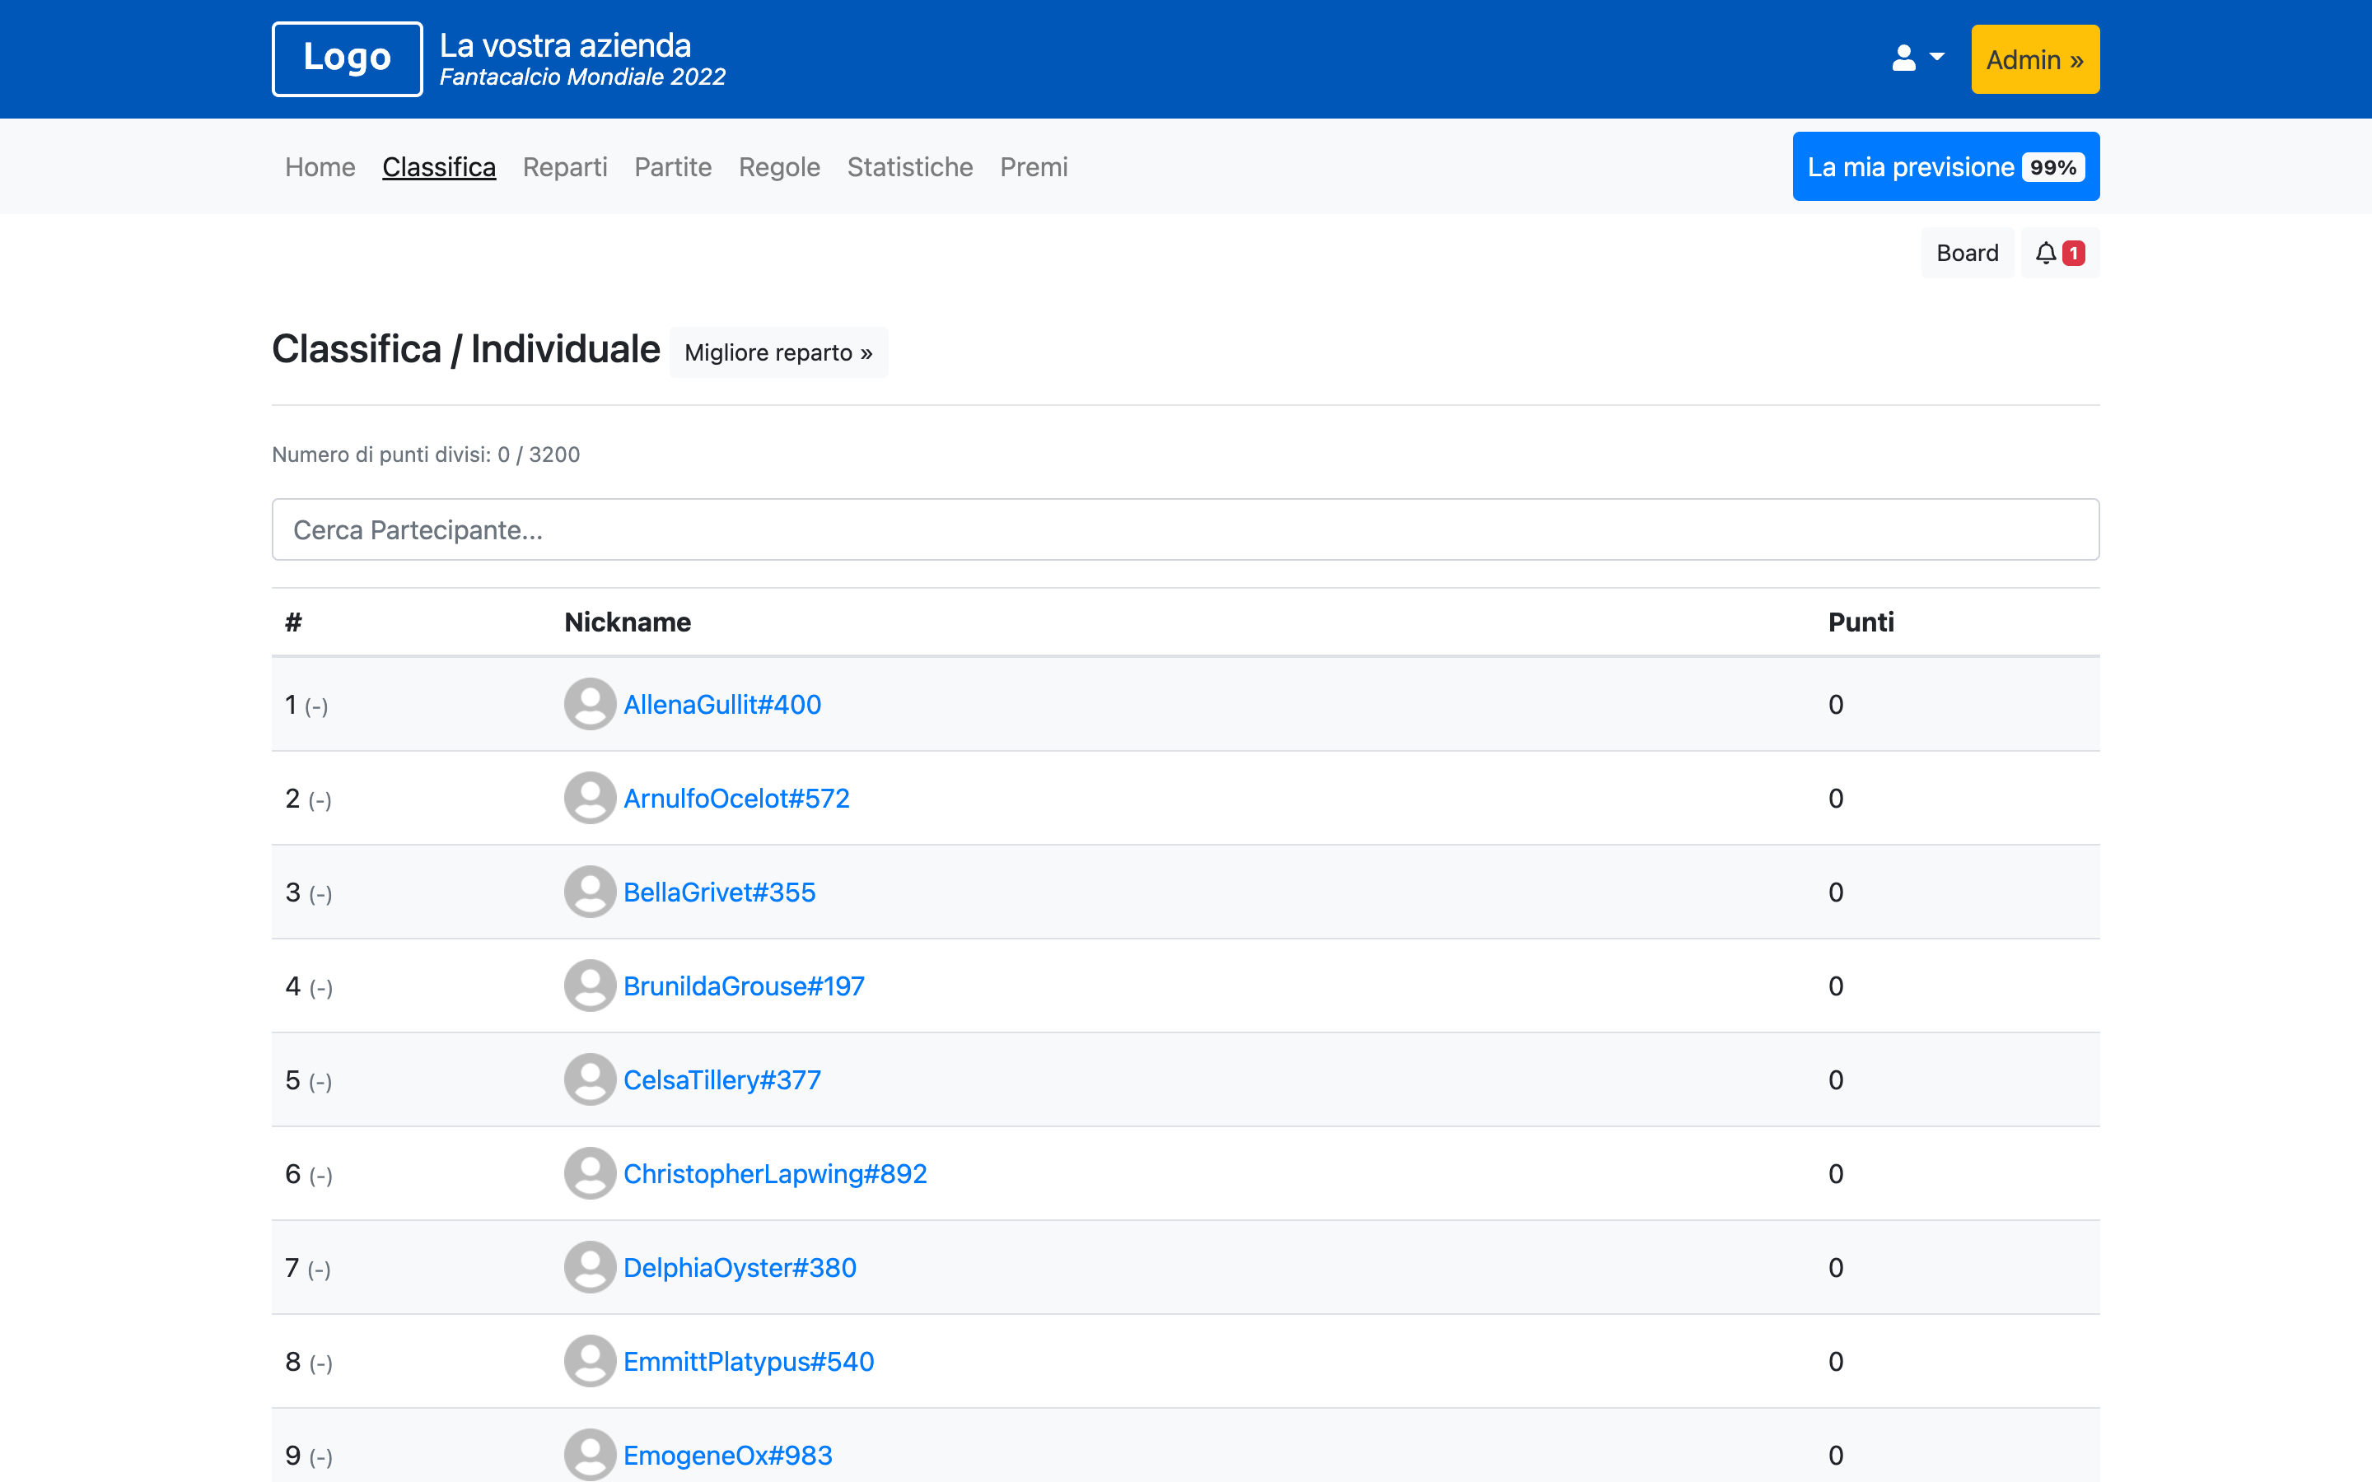The width and height of the screenshot is (2372, 1482).
Task: Click the # column header
Action: click(x=293, y=622)
